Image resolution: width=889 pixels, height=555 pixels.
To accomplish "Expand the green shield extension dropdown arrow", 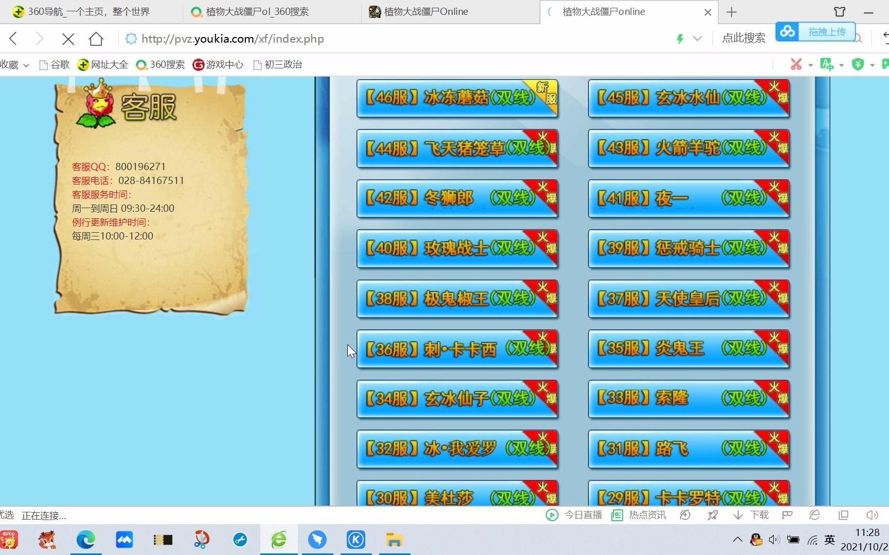I will click(x=872, y=65).
